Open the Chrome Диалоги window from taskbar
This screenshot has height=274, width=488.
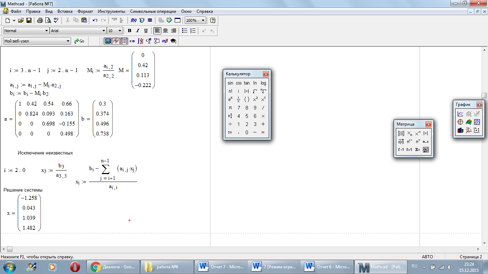coord(113,267)
